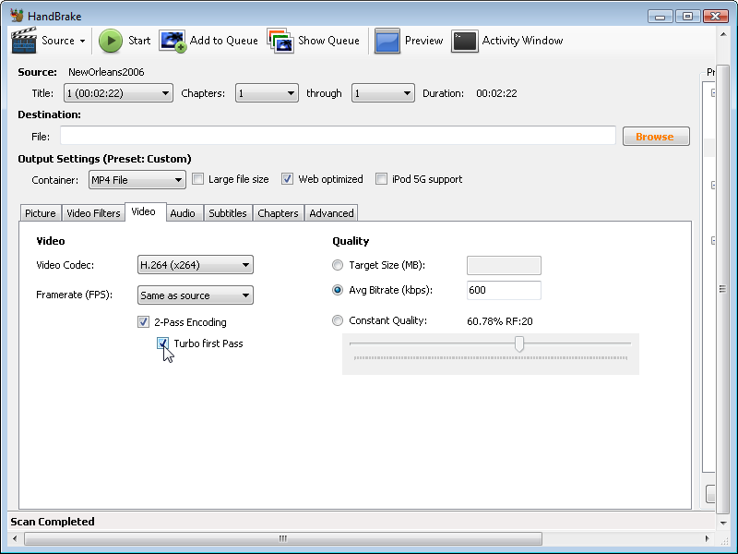Expand the Title duration dropdown

(x=166, y=92)
